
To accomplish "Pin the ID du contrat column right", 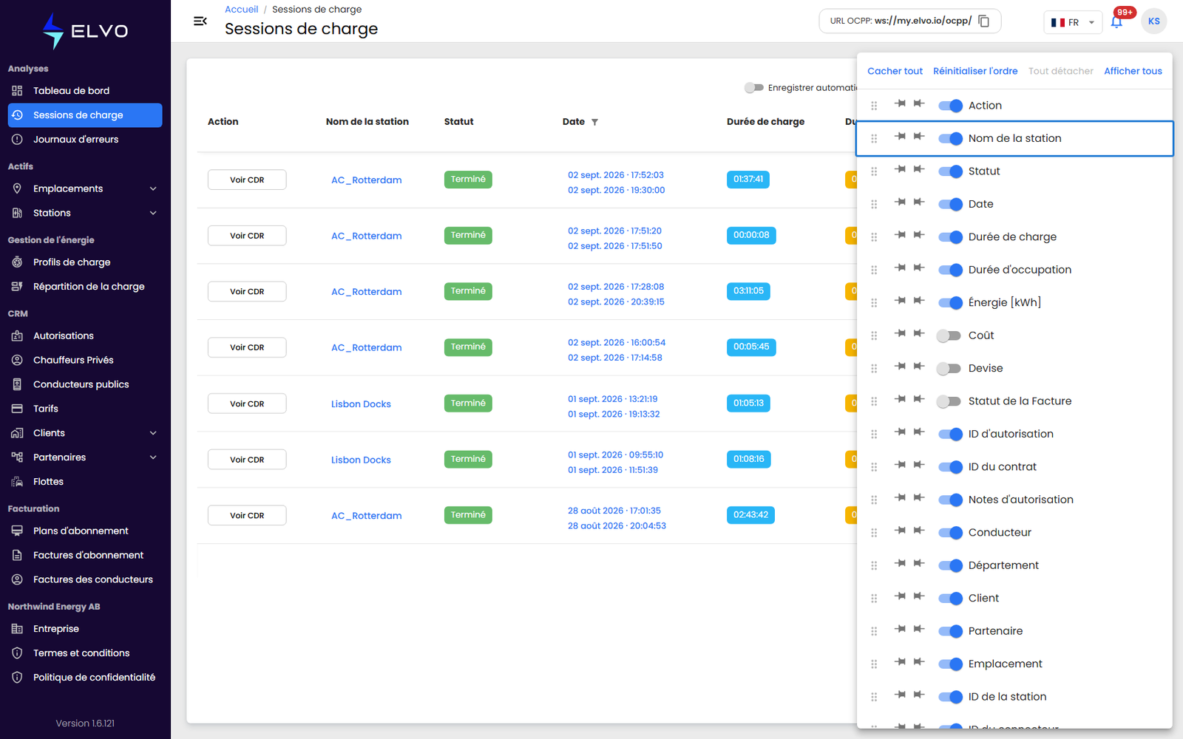I will click(919, 465).
